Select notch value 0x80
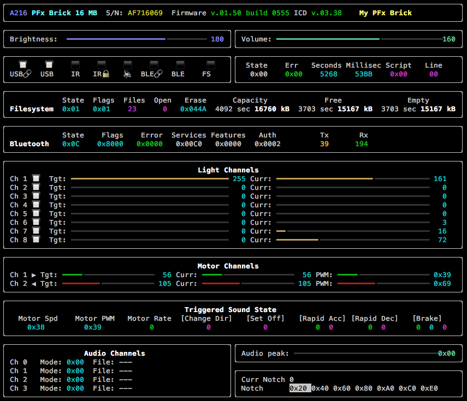Image resolution: width=467 pixels, height=401 pixels. point(364,388)
